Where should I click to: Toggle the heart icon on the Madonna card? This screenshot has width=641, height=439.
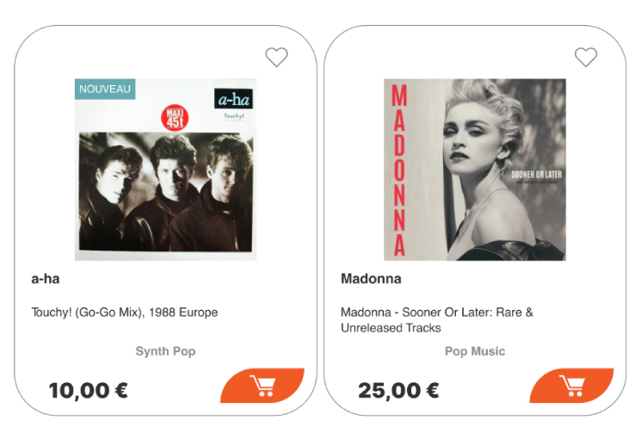tap(586, 57)
